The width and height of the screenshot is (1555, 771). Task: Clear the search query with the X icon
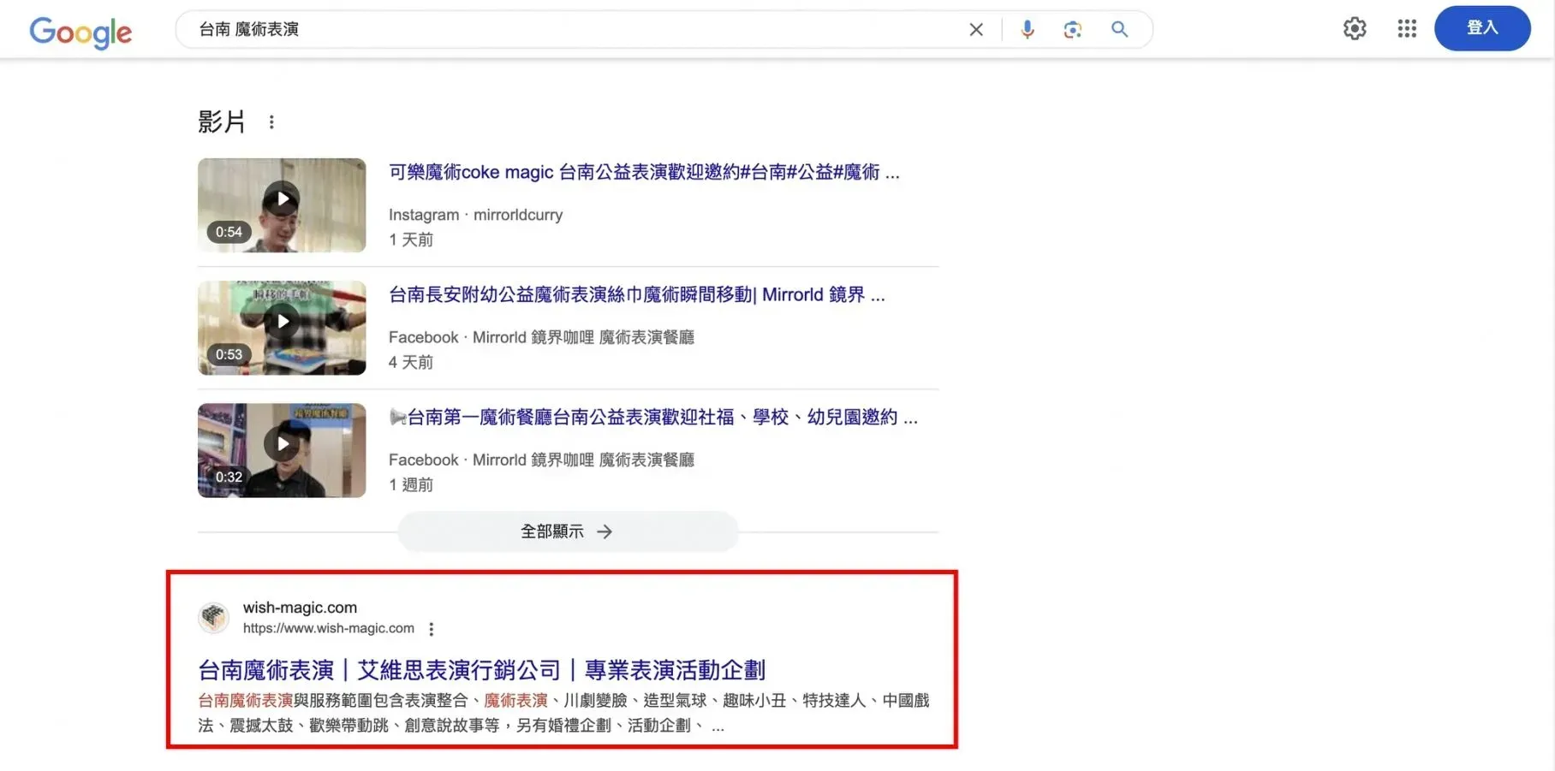coord(976,30)
